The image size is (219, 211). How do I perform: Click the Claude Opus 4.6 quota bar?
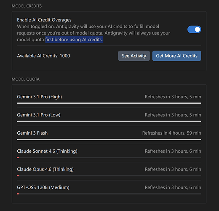109,176
